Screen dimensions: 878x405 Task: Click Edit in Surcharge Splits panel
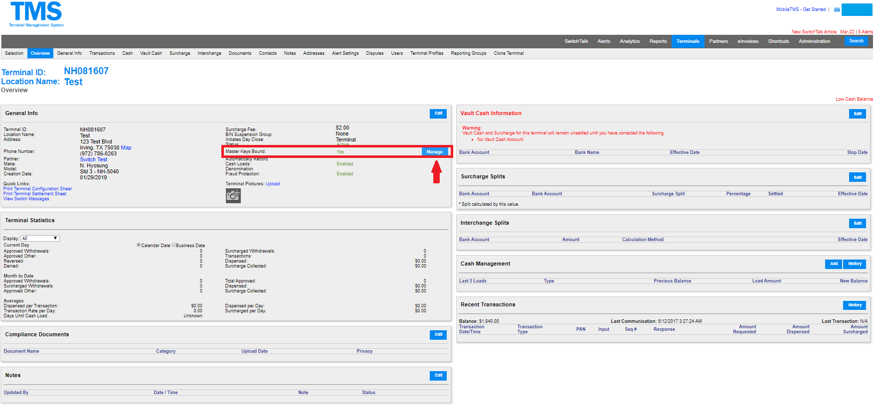(858, 177)
